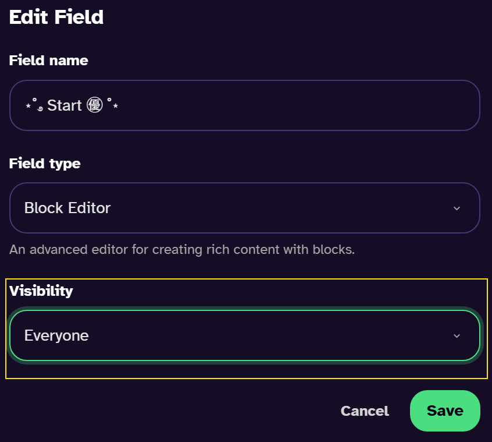The width and height of the screenshot is (492, 442).
Task: Click the 'Edit Field' dialog title
Action: (x=56, y=17)
